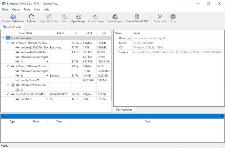Click the Empty Space21 icon
Screen dimensions: 225x148
pos(17,80)
